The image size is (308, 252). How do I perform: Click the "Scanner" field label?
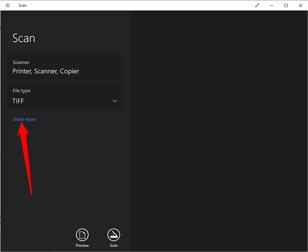click(22, 62)
